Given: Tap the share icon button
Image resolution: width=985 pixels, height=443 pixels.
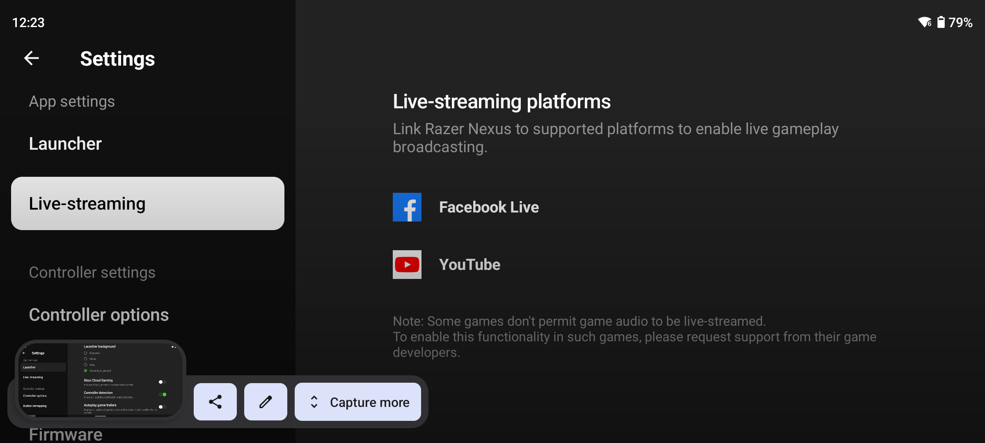Looking at the screenshot, I should click(x=215, y=402).
